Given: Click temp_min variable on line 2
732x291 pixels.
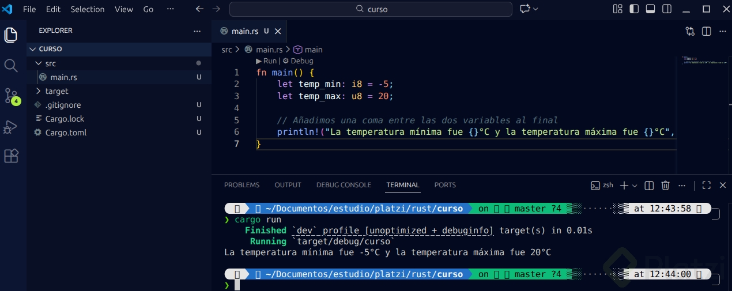Looking at the screenshot, I should tap(320, 84).
